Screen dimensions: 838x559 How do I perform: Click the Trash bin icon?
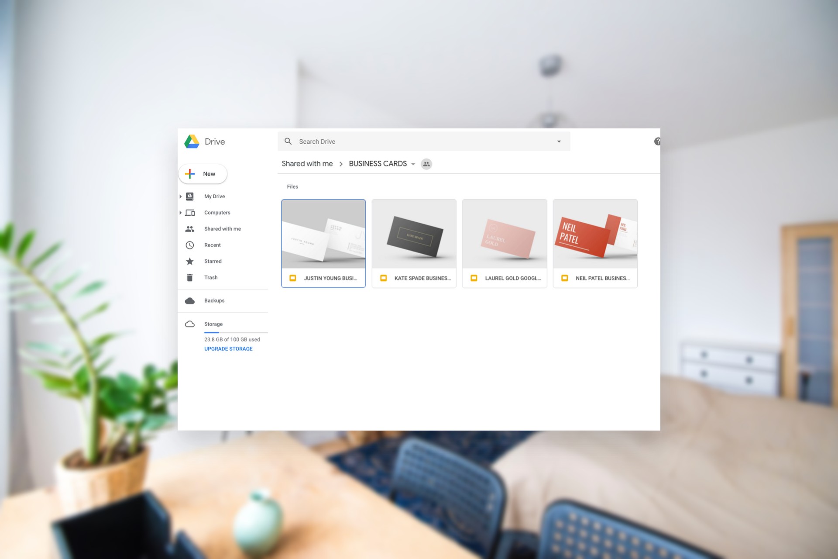tap(189, 277)
